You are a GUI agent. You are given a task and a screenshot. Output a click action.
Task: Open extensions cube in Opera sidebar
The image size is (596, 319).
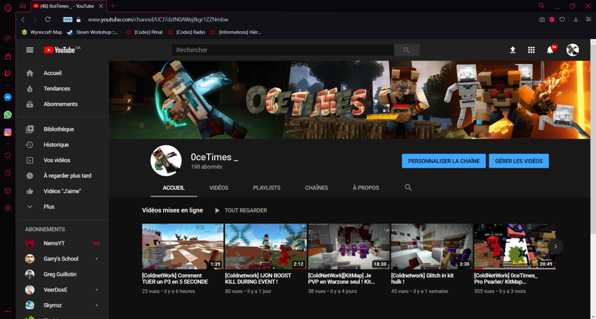tap(8, 191)
